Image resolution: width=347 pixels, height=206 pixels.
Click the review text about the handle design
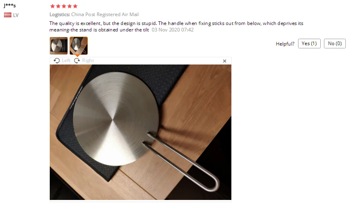pos(176,27)
